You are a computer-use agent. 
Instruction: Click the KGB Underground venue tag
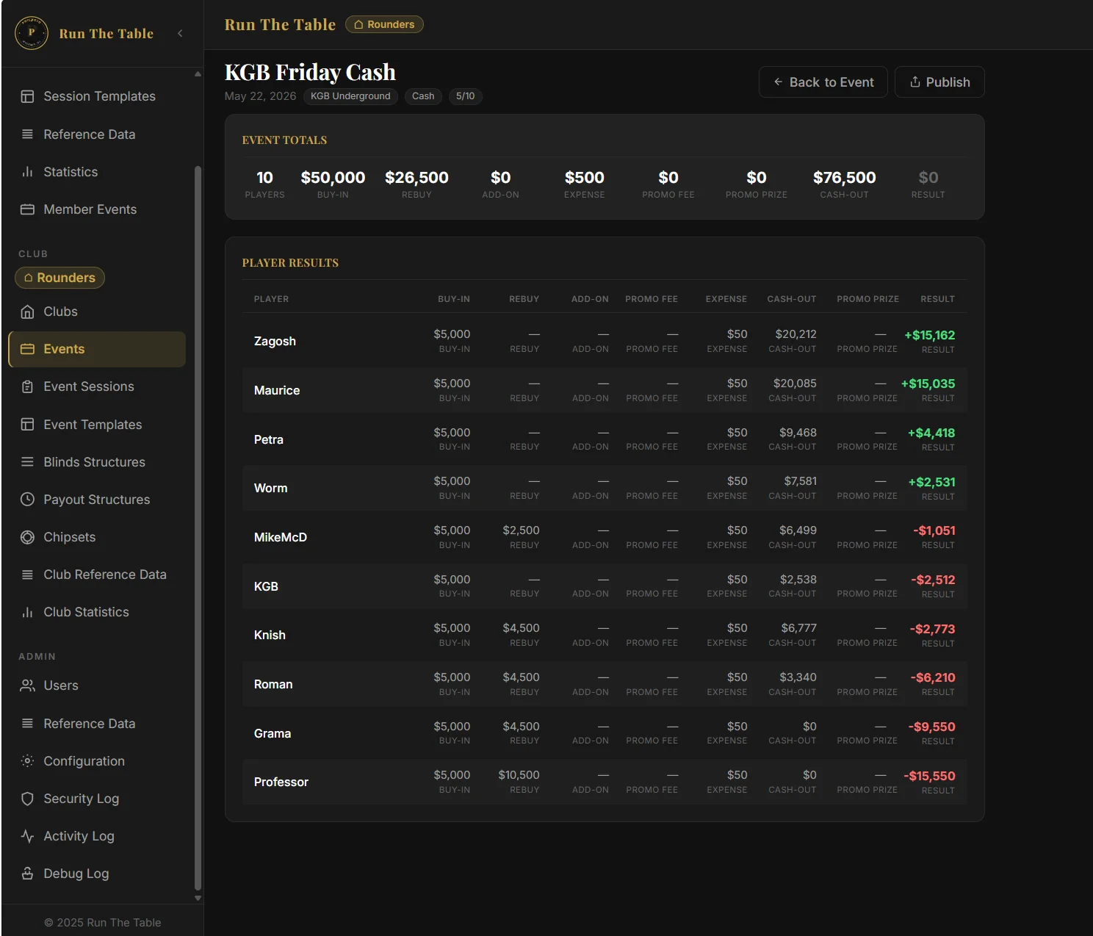click(x=350, y=96)
